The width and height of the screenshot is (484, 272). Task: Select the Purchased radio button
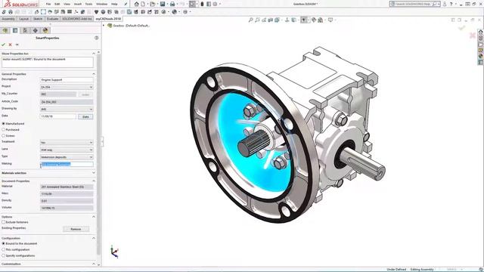click(x=3, y=129)
